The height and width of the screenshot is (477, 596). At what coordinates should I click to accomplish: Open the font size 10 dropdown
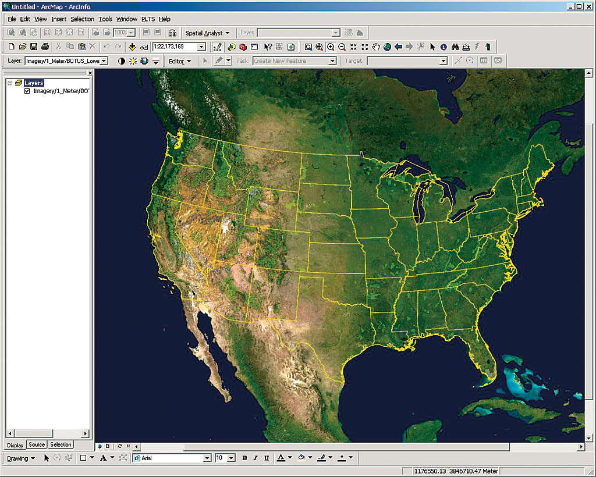point(231,458)
